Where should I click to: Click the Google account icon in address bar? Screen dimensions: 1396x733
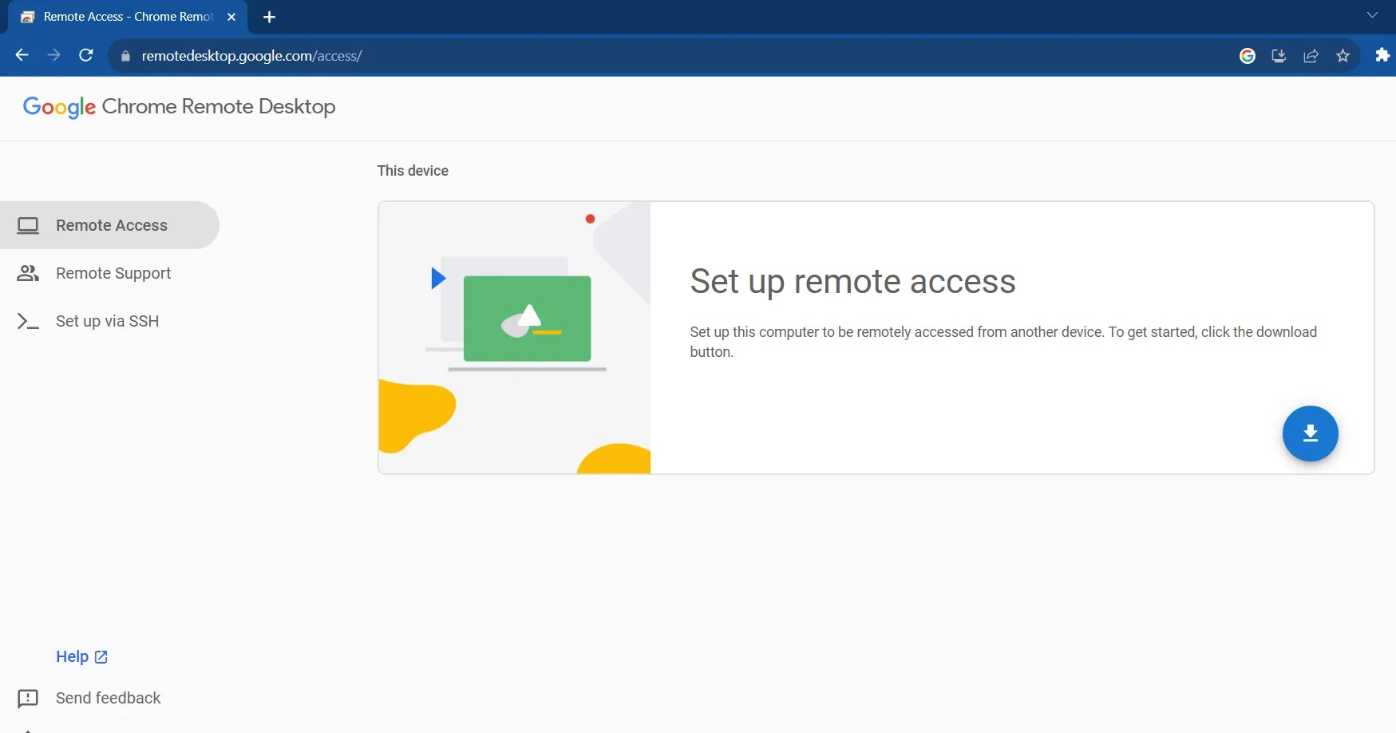[x=1248, y=56]
